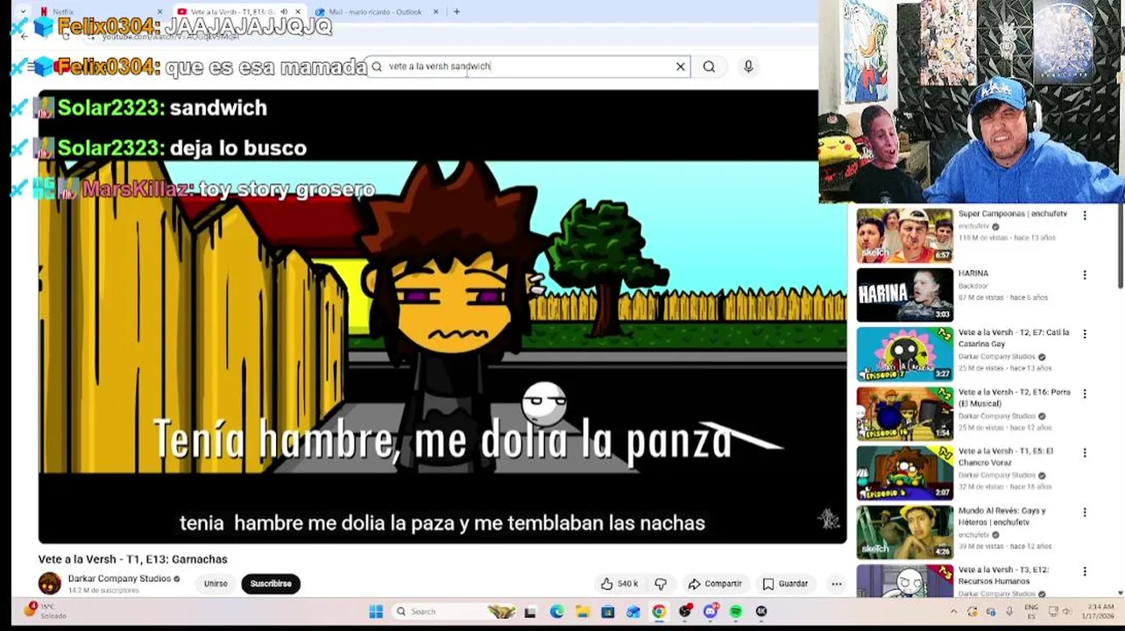Open more actions ellipsis beside Guardar
The image size is (1125, 631).
point(837,584)
